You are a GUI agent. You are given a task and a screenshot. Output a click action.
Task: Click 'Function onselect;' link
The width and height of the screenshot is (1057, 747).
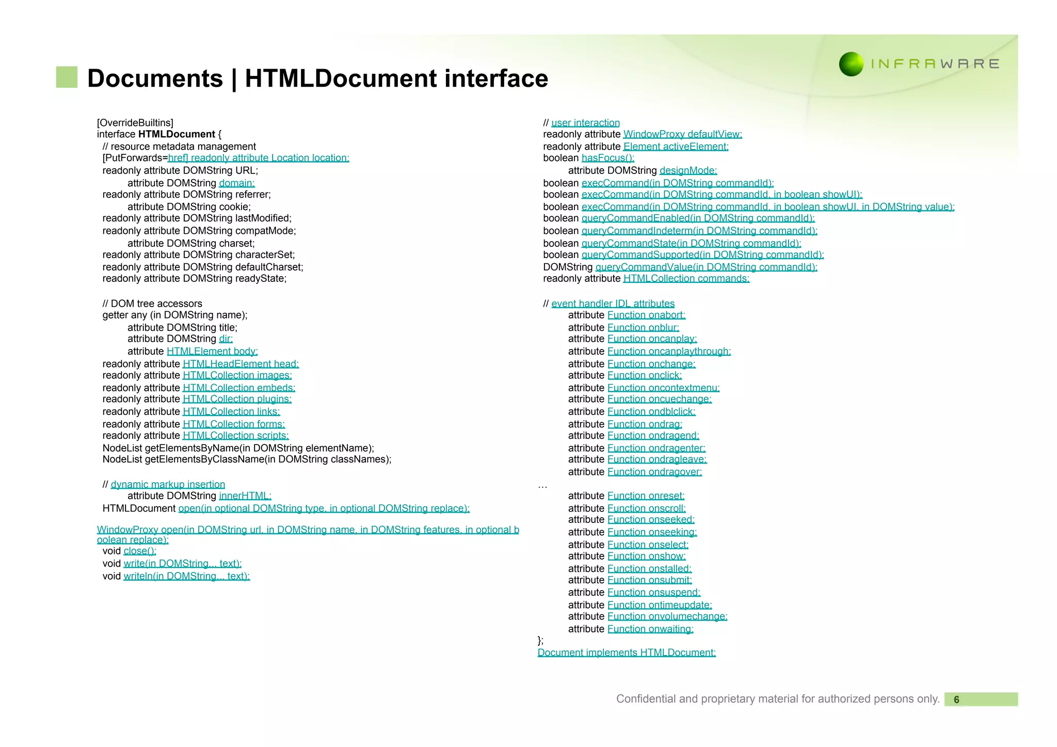(648, 545)
